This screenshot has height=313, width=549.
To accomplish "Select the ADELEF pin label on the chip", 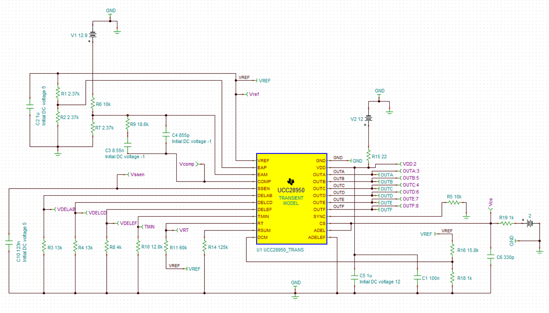I will point(317,237).
